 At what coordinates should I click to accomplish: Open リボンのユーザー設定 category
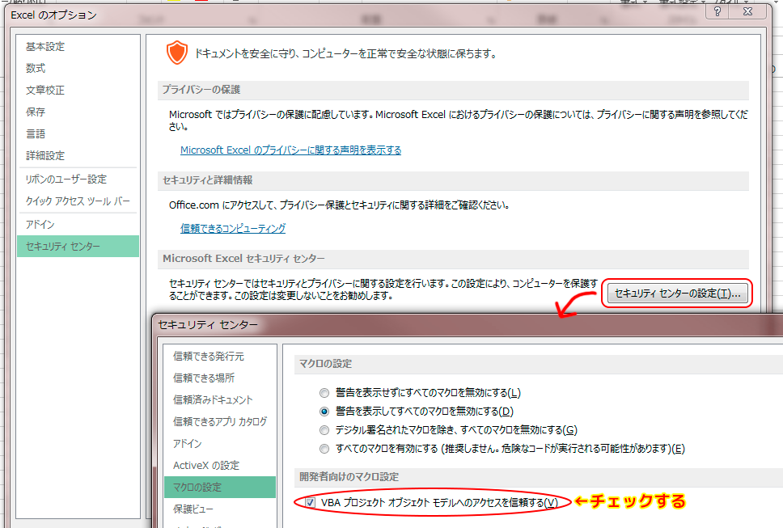coord(66,180)
